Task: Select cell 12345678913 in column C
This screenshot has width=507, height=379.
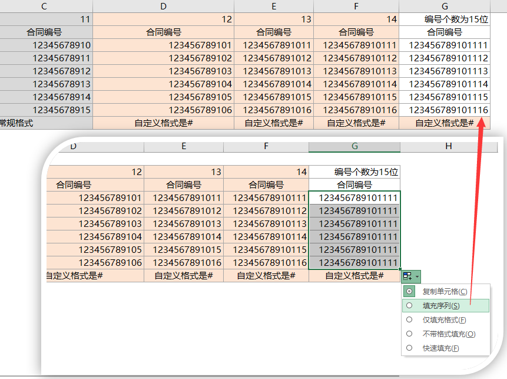Action: [x=47, y=84]
